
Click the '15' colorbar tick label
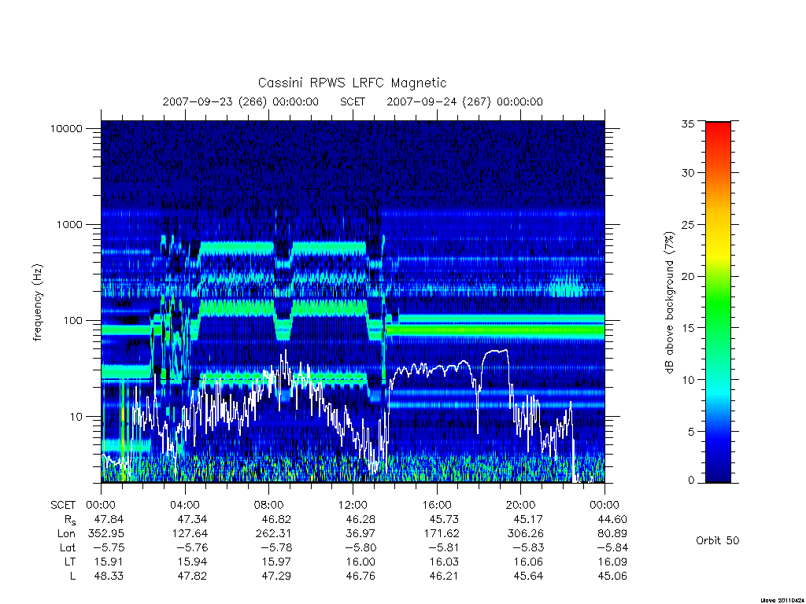click(688, 328)
